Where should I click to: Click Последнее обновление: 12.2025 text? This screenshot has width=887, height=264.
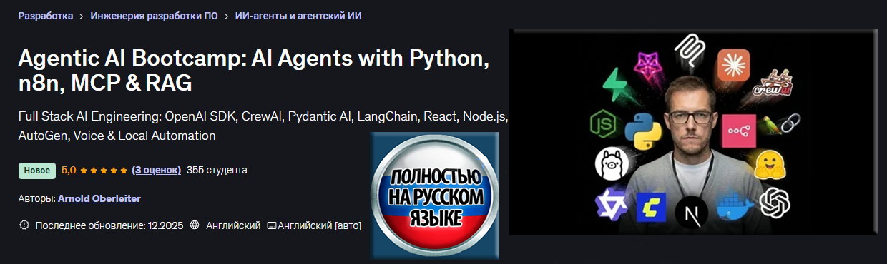tap(109, 225)
